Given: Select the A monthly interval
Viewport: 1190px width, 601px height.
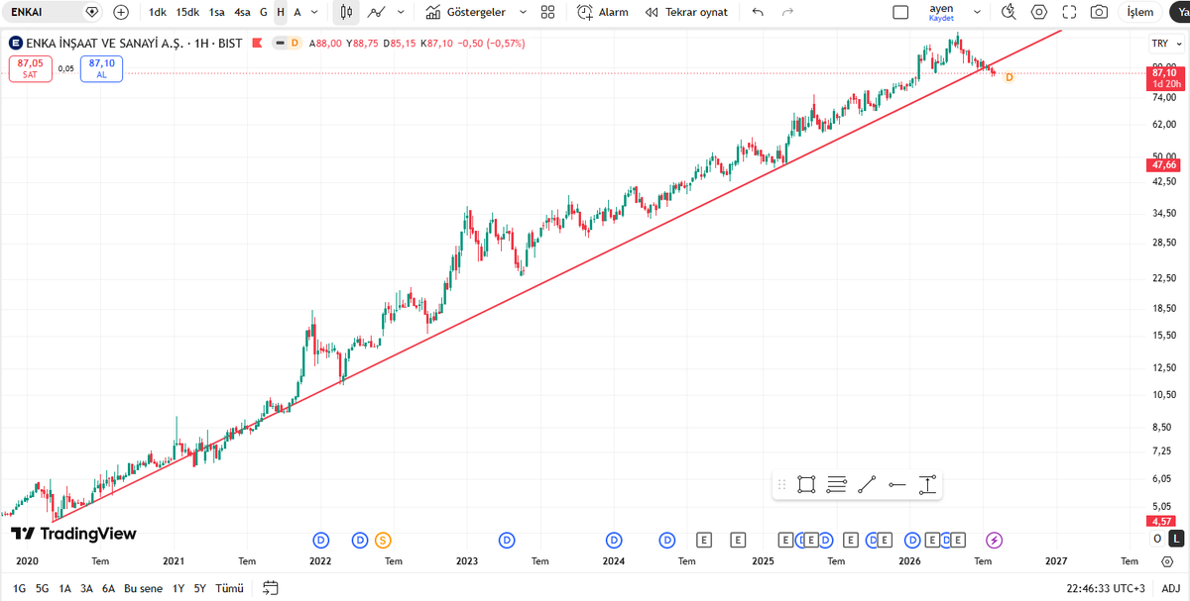Looking at the screenshot, I should pyautogui.click(x=297, y=12).
